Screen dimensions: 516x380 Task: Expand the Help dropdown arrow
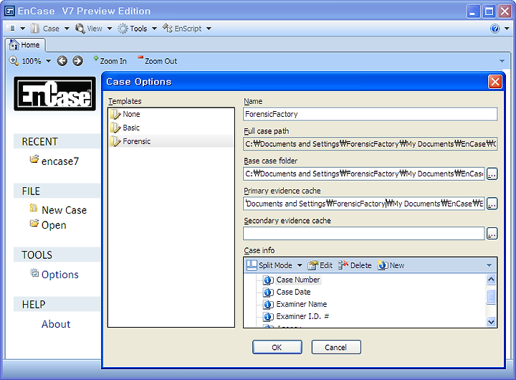pos(507,29)
